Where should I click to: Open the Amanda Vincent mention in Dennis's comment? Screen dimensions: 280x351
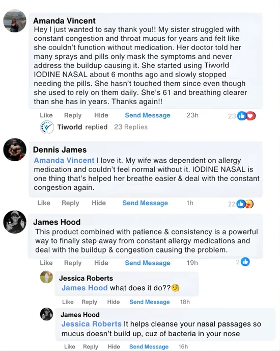pyautogui.click(x=64, y=160)
